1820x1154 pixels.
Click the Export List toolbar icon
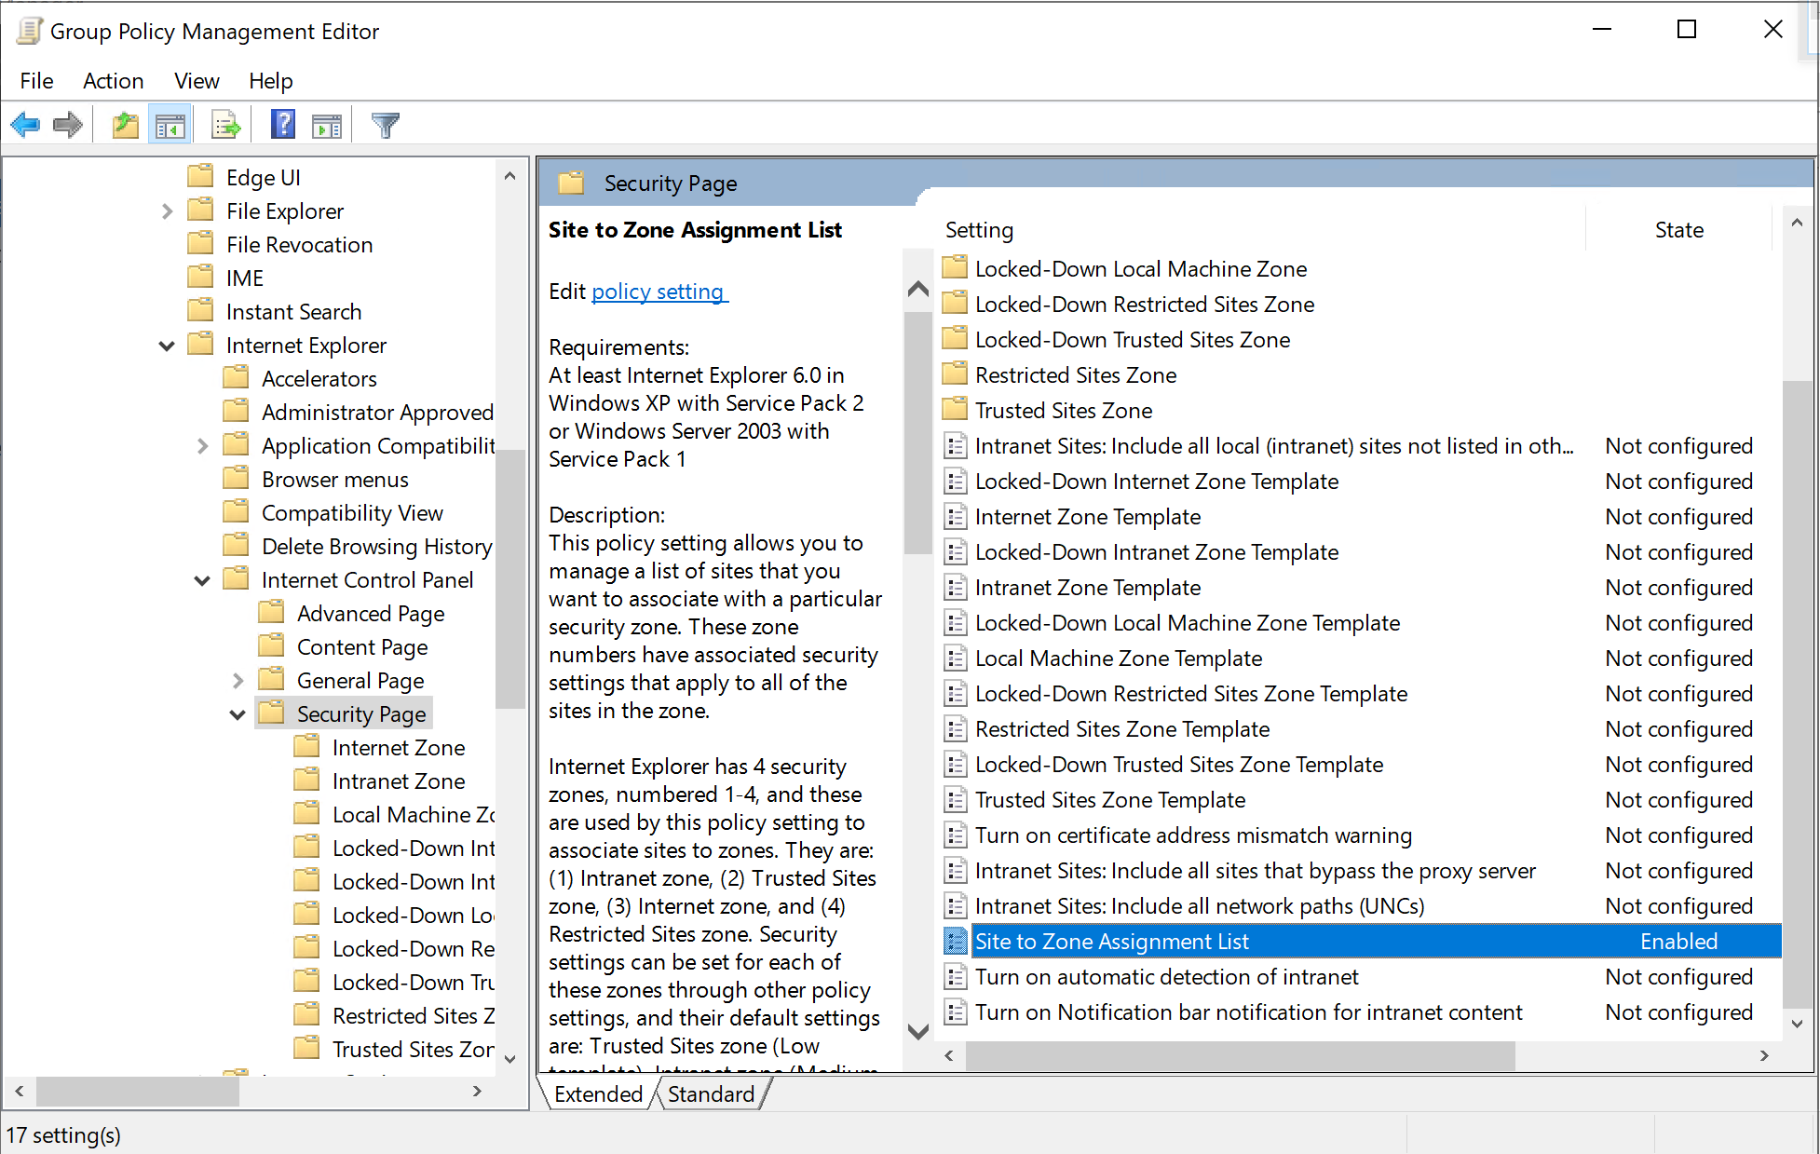click(226, 125)
